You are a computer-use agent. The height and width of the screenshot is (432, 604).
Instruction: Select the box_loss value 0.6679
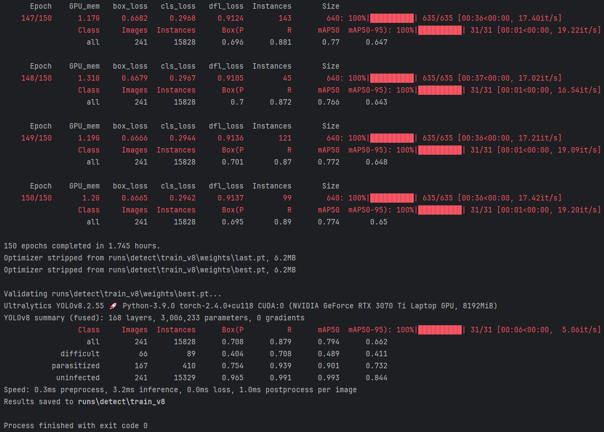135,78
